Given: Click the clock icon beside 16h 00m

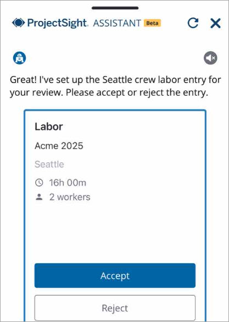Looking at the screenshot, I should coord(39,183).
